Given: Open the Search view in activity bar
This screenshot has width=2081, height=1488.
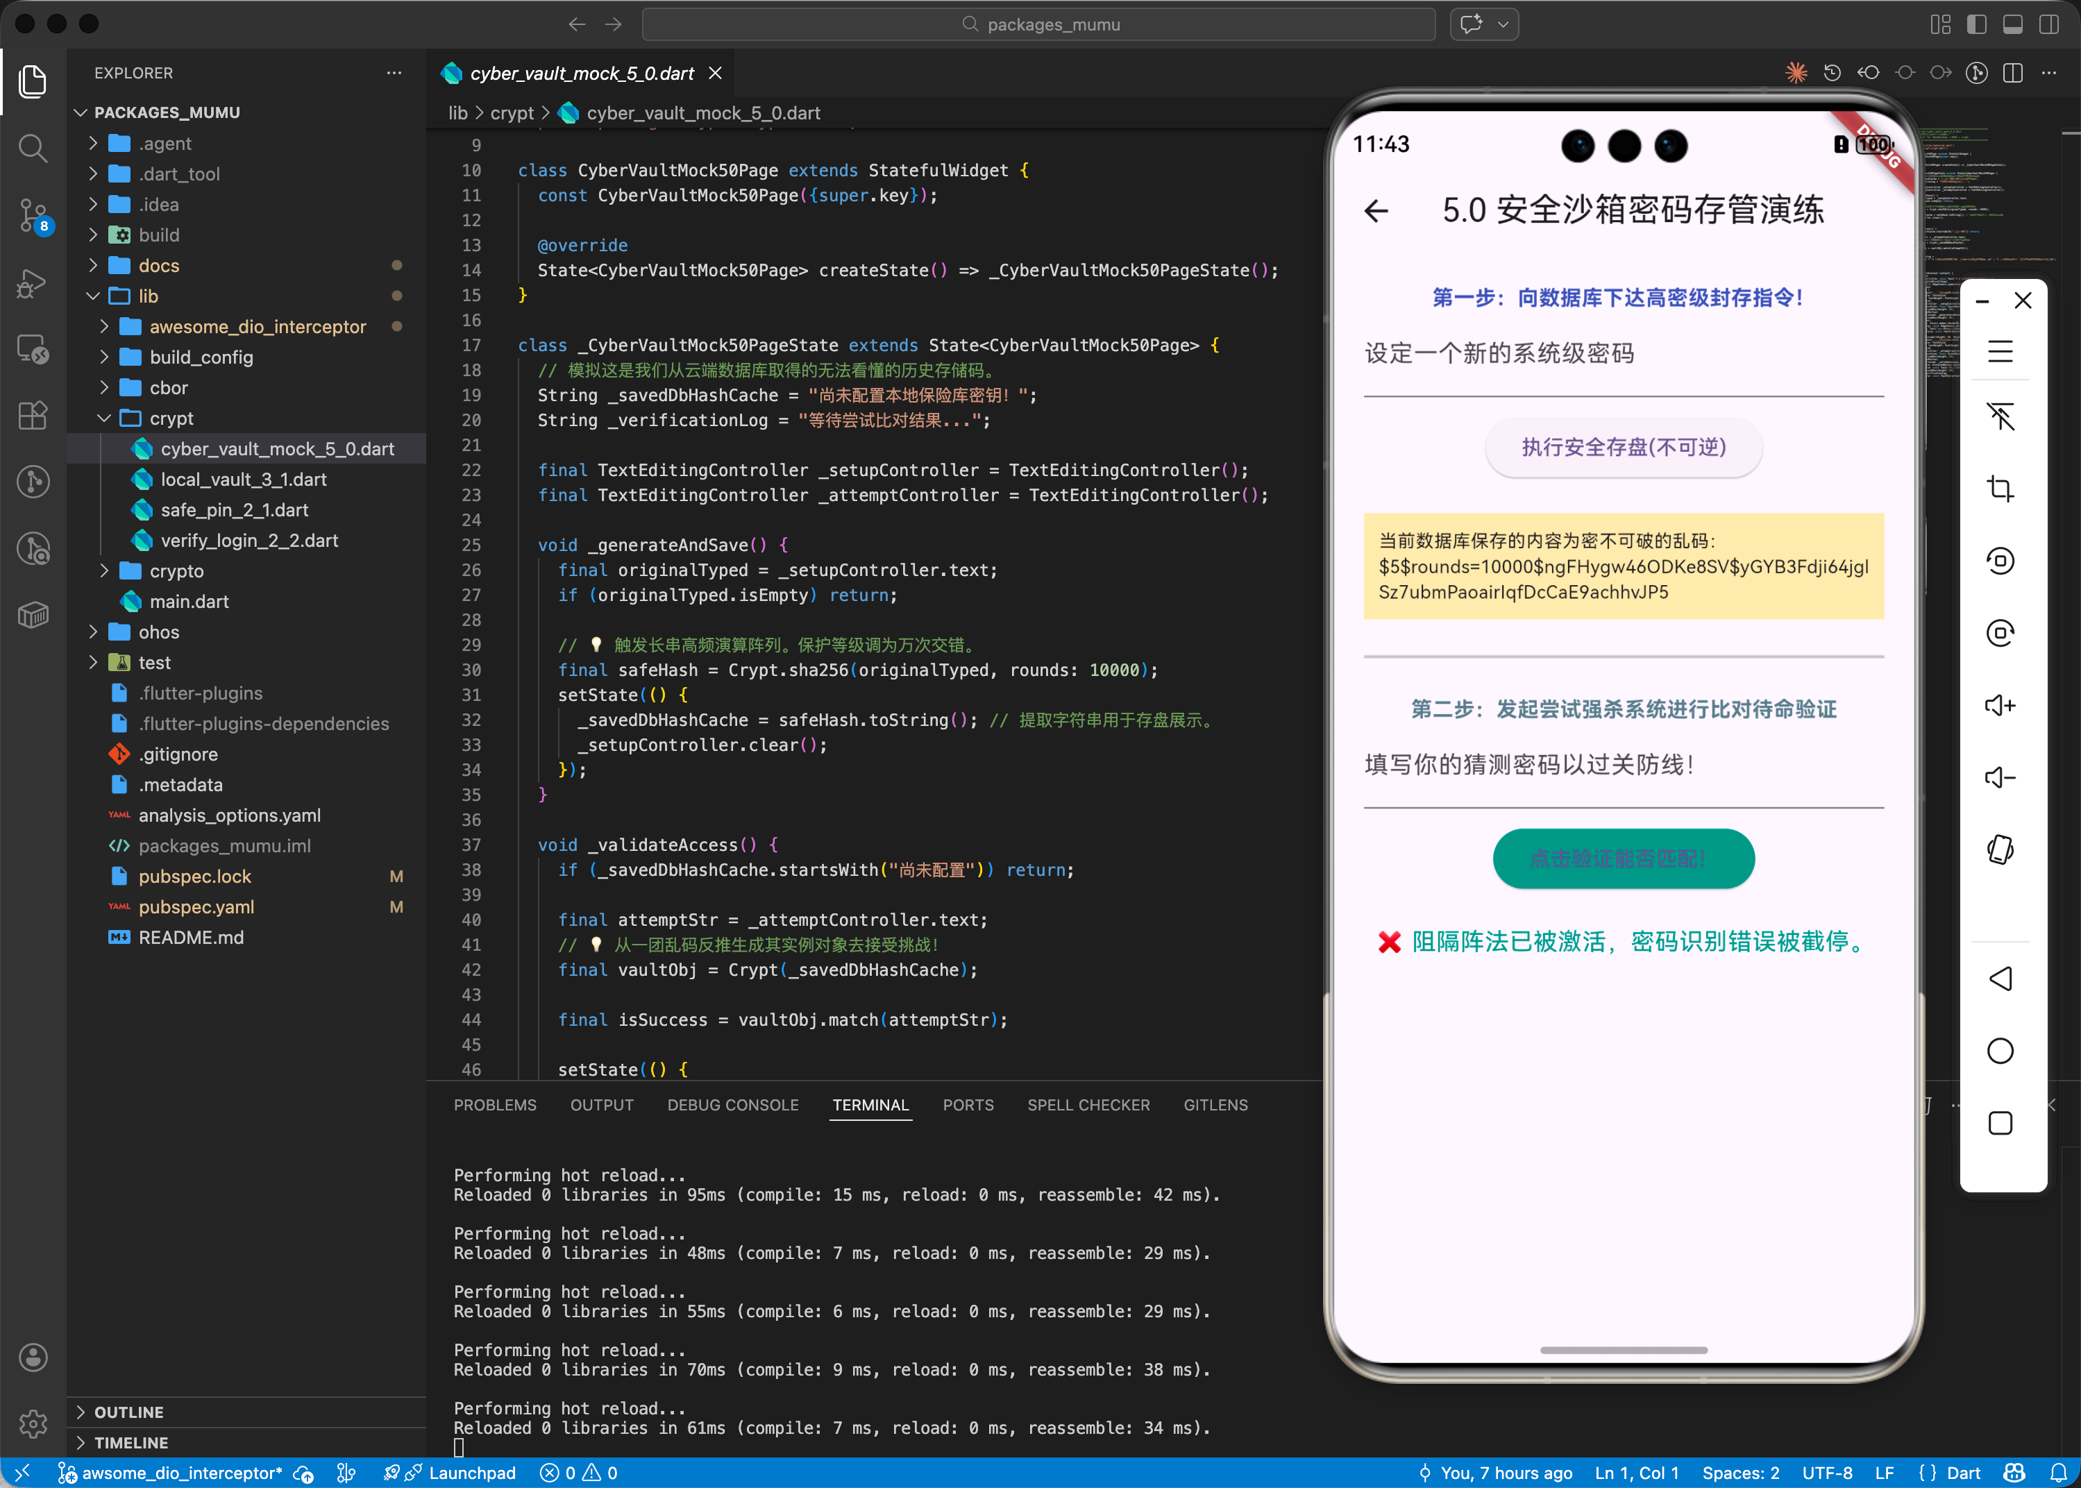Looking at the screenshot, I should coord(33,149).
